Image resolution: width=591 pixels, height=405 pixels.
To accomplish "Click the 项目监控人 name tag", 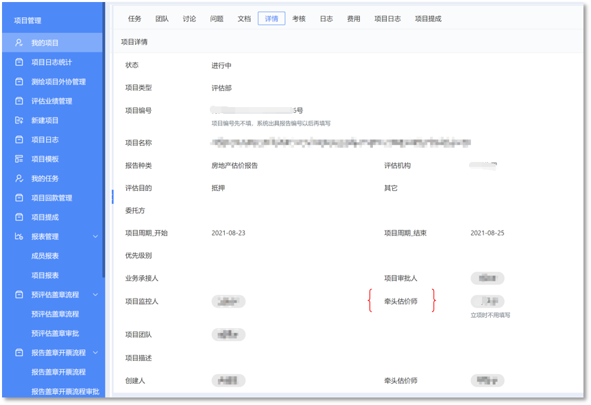I will pyautogui.click(x=228, y=301).
